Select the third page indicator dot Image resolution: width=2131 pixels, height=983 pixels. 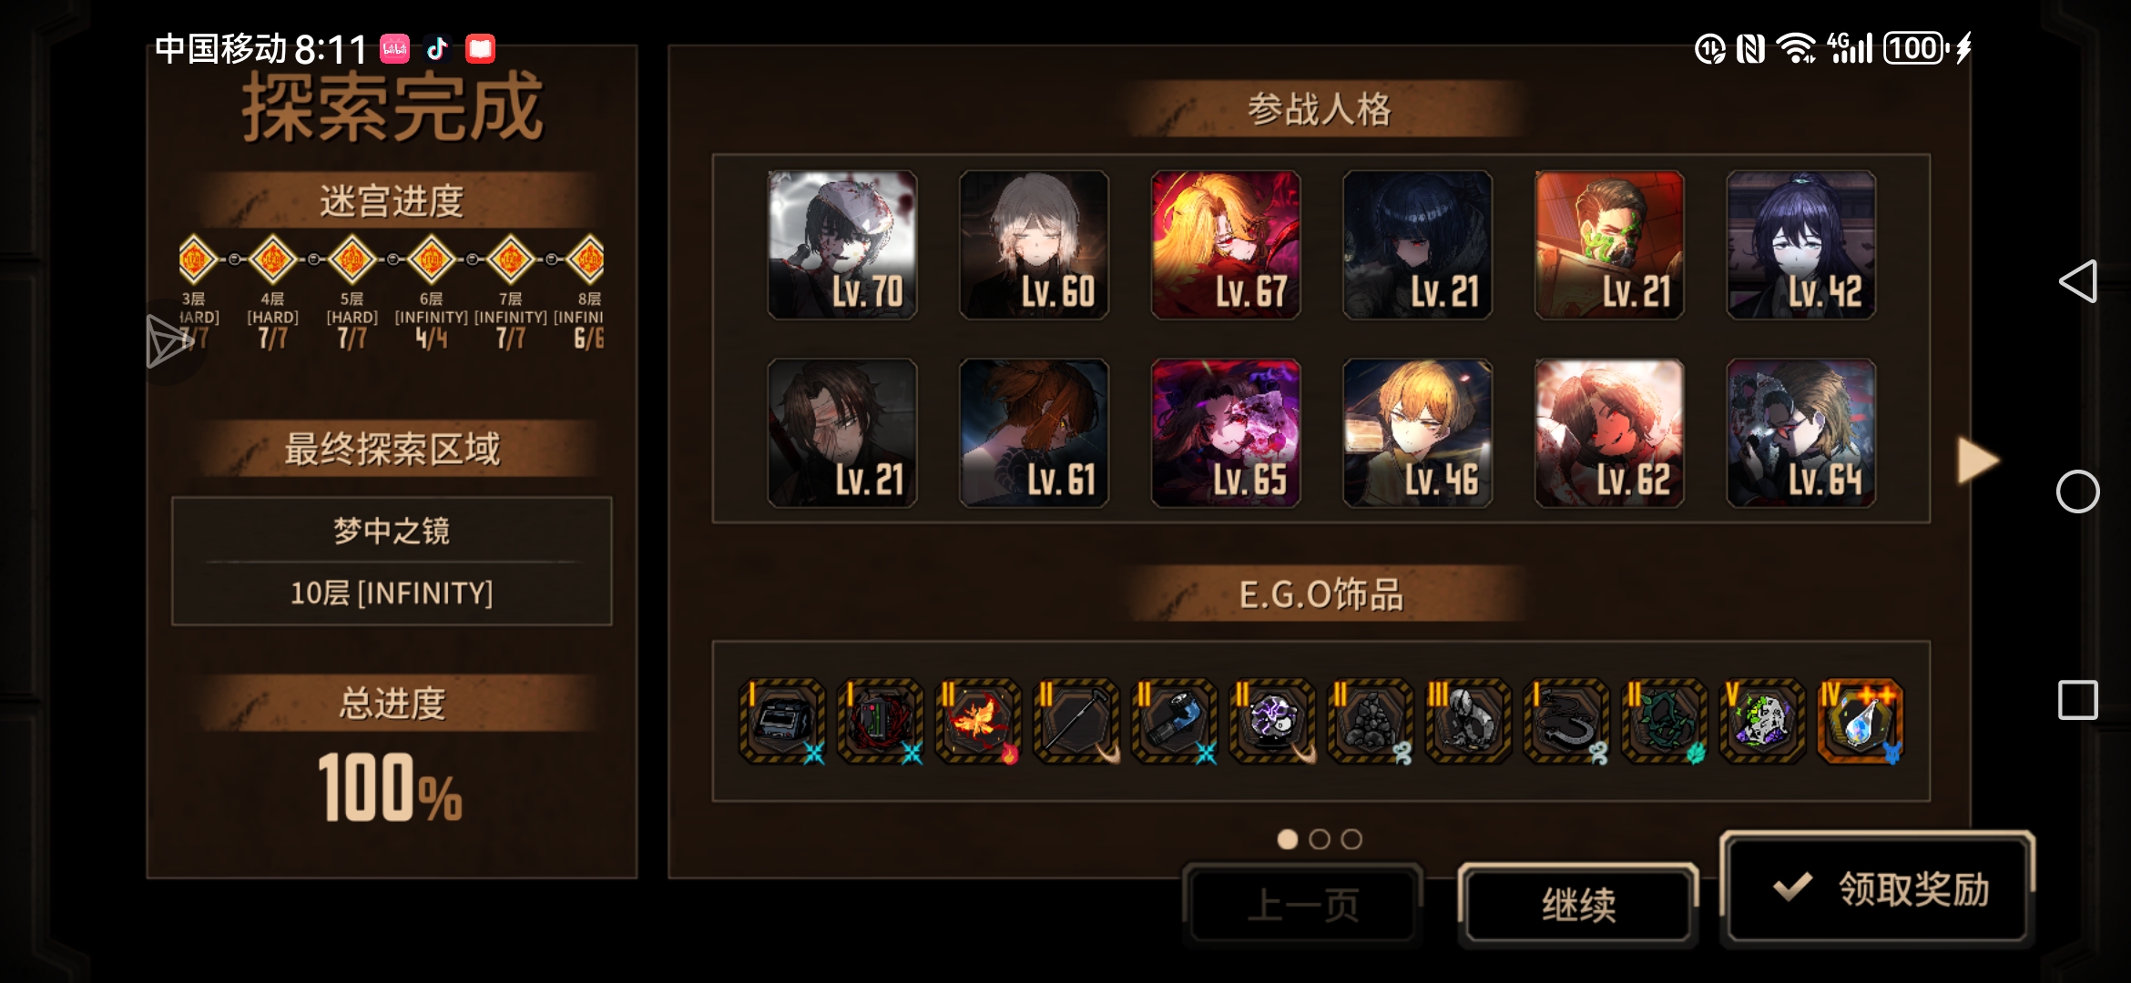[1351, 839]
